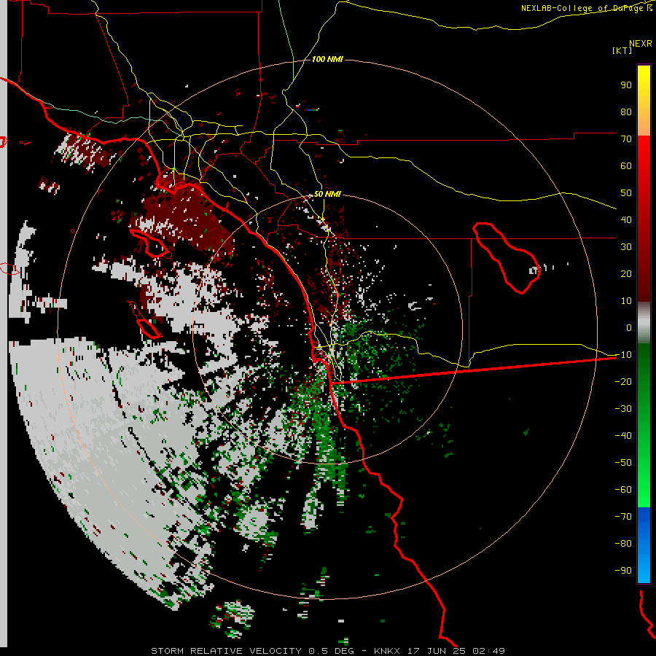
Task: Click the 90 knot scale value
Action: coord(626,85)
